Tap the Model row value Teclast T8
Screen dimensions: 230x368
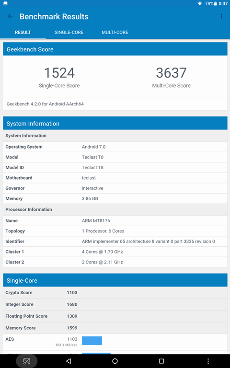click(92, 157)
